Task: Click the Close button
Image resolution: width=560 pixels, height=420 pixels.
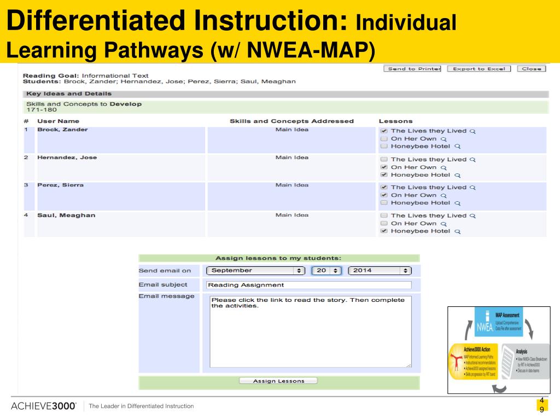Action: [x=532, y=68]
